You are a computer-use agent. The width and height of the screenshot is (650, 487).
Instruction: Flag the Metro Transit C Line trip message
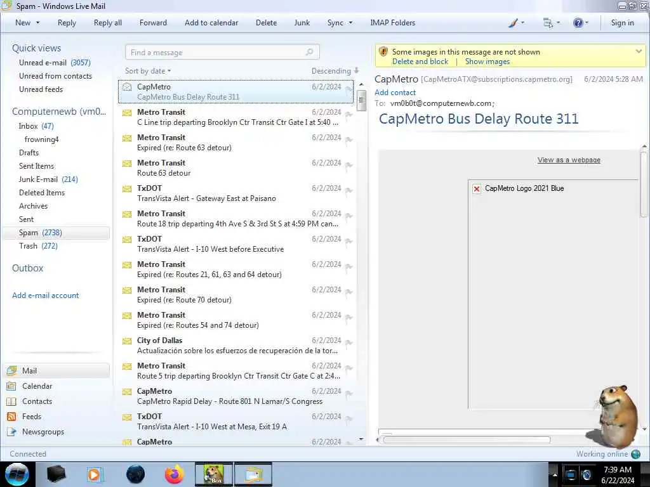pyautogui.click(x=348, y=115)
